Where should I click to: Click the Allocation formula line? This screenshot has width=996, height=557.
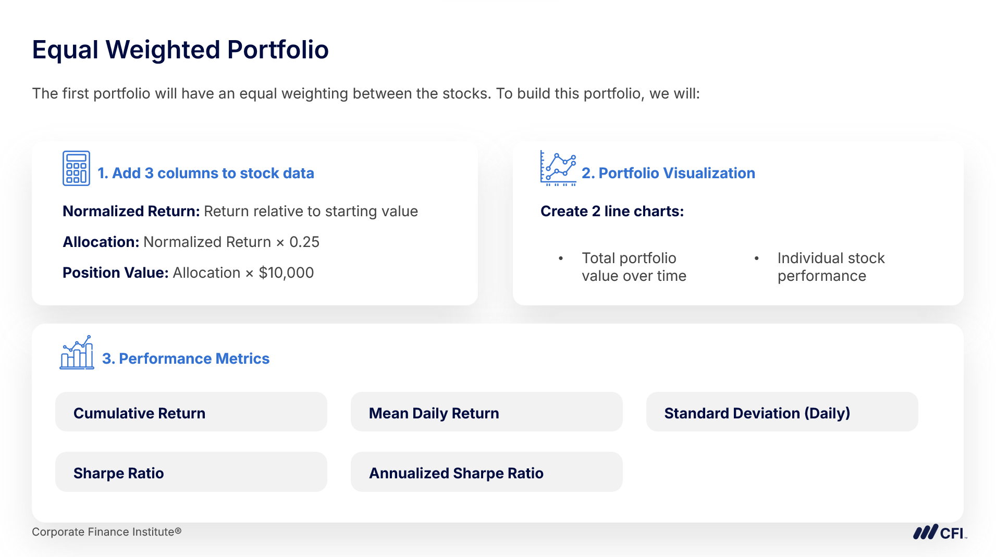pos(191,242)
